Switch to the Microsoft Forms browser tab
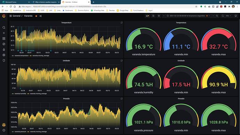Screen dimensions: 240x135 (x=16, y=2)
